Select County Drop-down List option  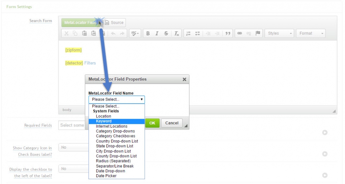pos(116,156)
